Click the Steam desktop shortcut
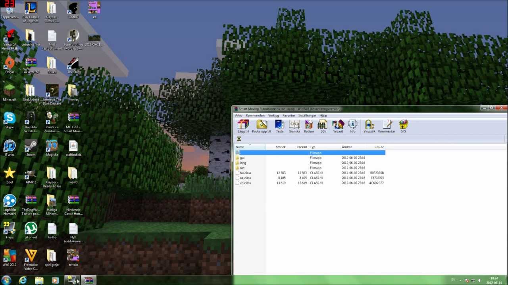The height and width of the screenshot is (285, 508). tap(31, 148)
